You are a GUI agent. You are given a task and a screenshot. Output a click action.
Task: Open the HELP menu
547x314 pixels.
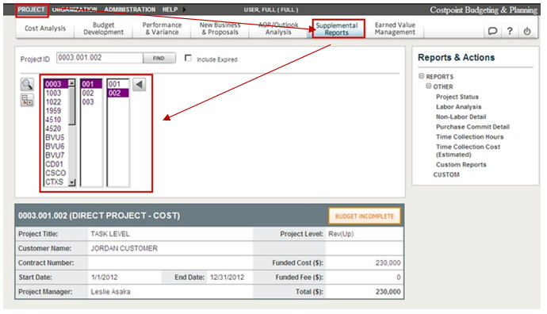170,10
